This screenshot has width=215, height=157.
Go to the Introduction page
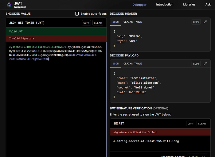165,5
